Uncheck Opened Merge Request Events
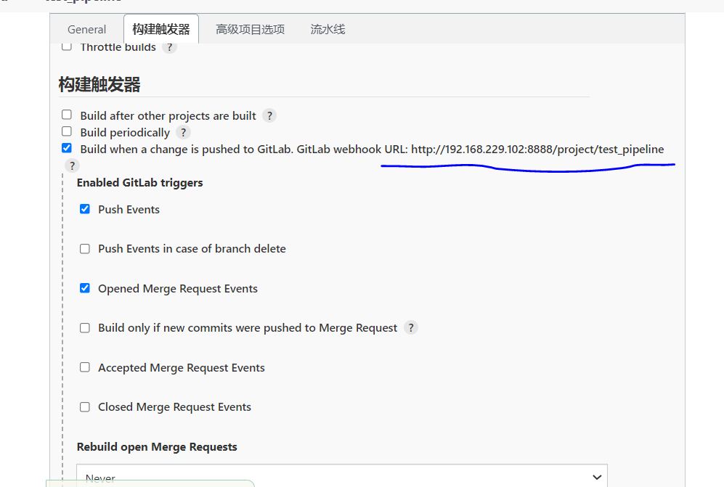 [x=84, y=287]
